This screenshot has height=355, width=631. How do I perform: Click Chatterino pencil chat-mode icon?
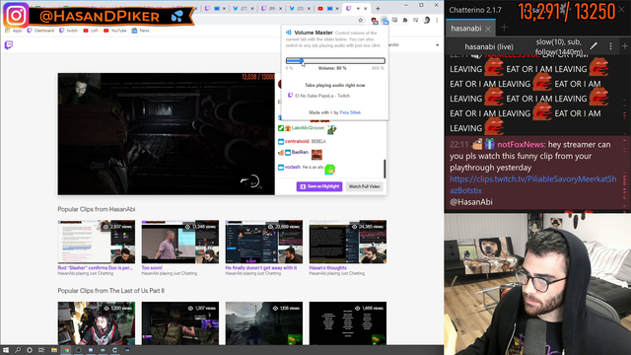click(594, 46)
